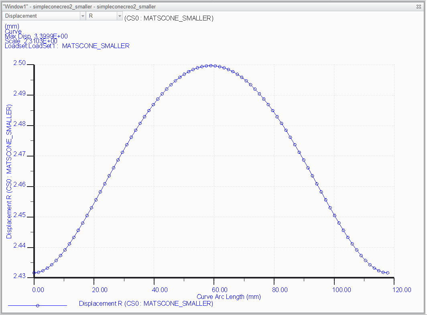Screen dimensions: 427x315
Task: Click the legend text Displacement R
Action: [146, 304]
